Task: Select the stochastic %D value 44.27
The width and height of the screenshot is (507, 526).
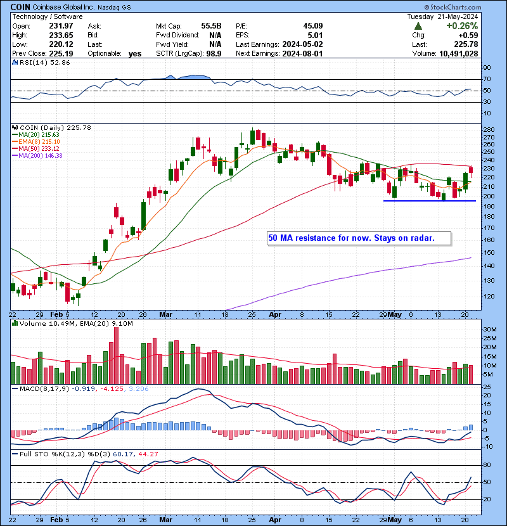Action: point(148,454)
